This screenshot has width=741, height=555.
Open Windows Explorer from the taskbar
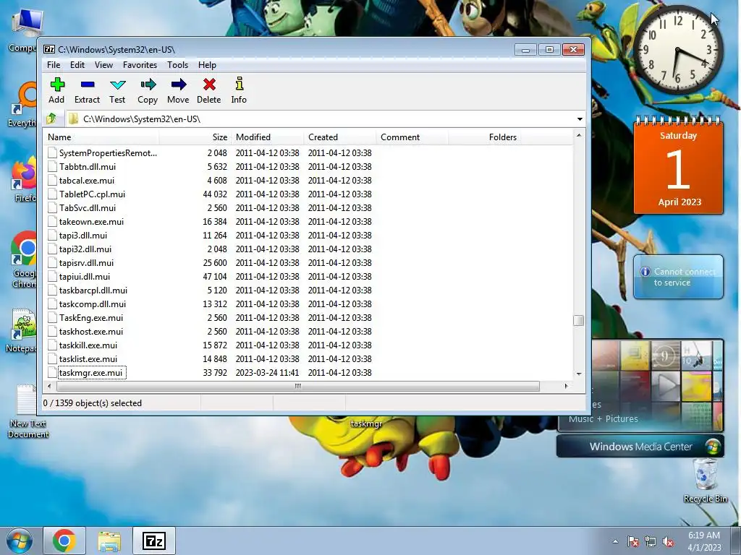pyautogui.click(x=109, y=541)
